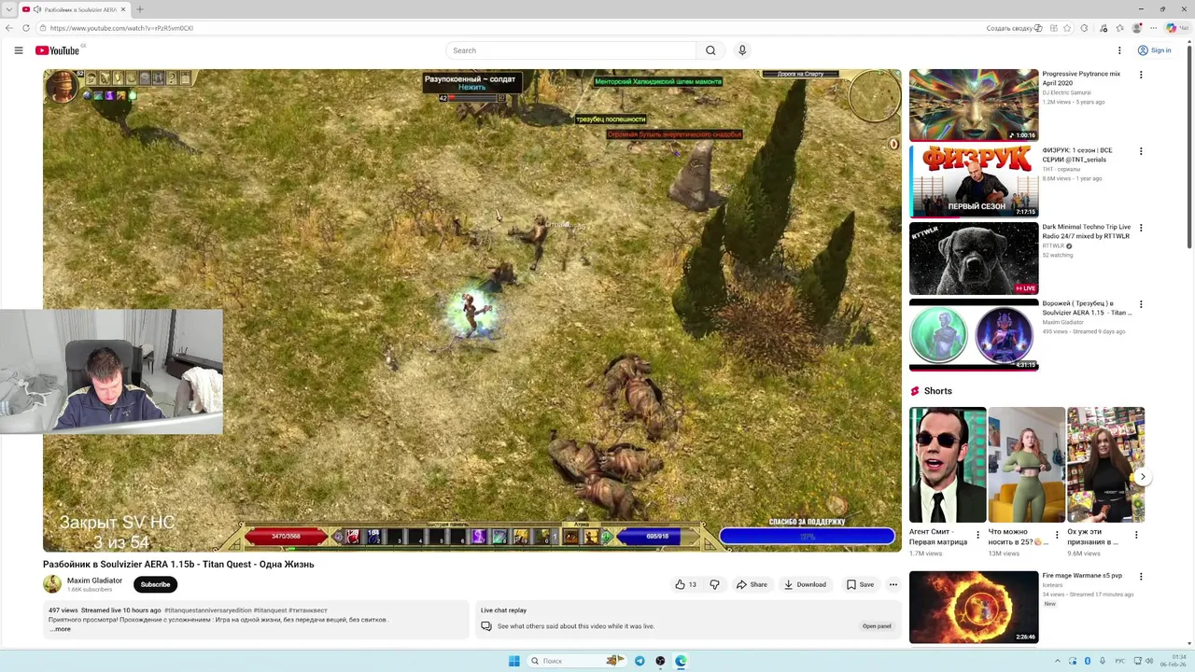Viewport: 1195px width, 672px height.
Task: Click the YouTube search magnifier button
Action: tap(710, 50)
